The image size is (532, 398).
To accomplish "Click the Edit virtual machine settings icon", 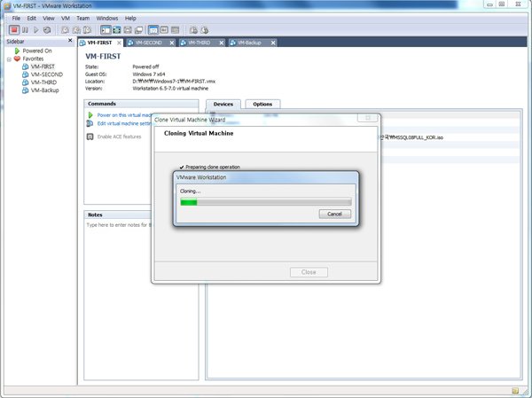I will [90, 123].
